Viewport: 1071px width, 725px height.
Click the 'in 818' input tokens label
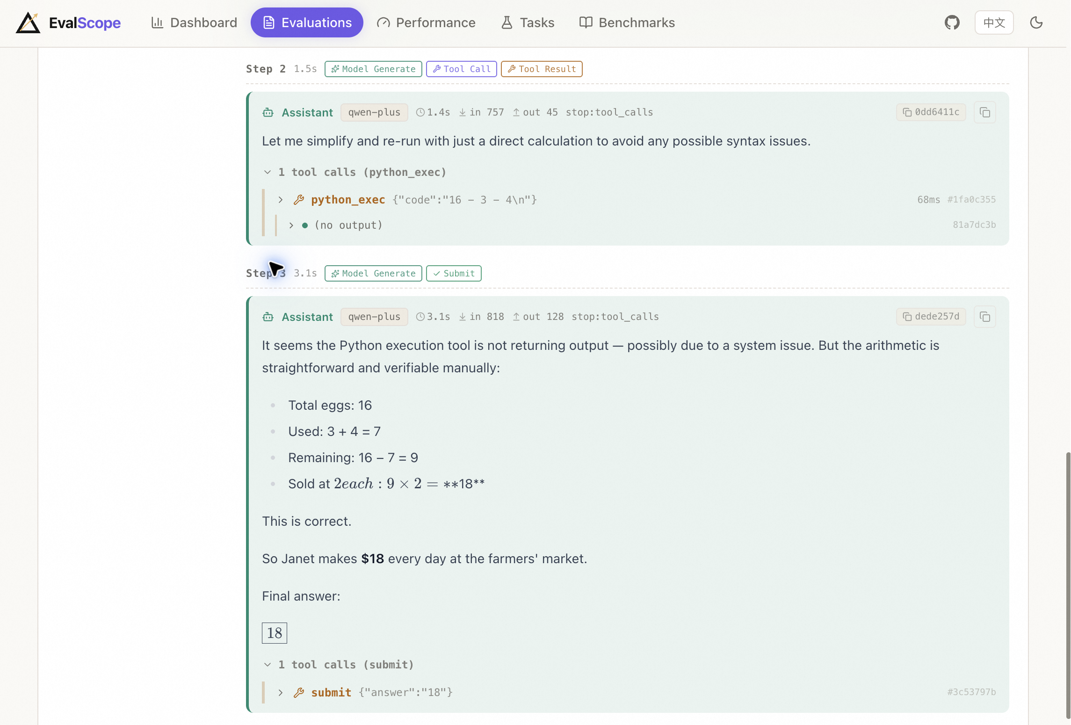[x=481, y=317]
